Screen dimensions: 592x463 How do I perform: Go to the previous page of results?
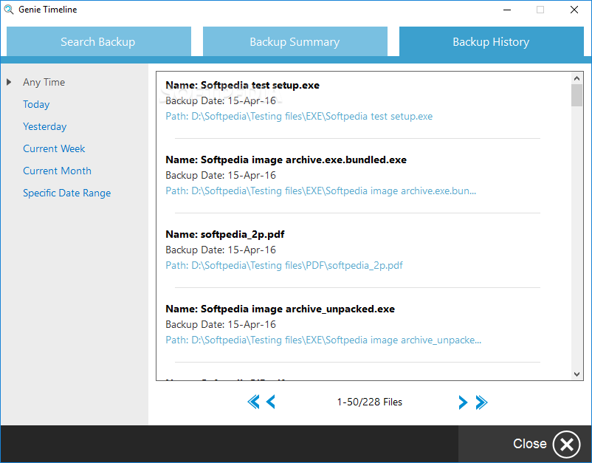click(x=271, y=402)
